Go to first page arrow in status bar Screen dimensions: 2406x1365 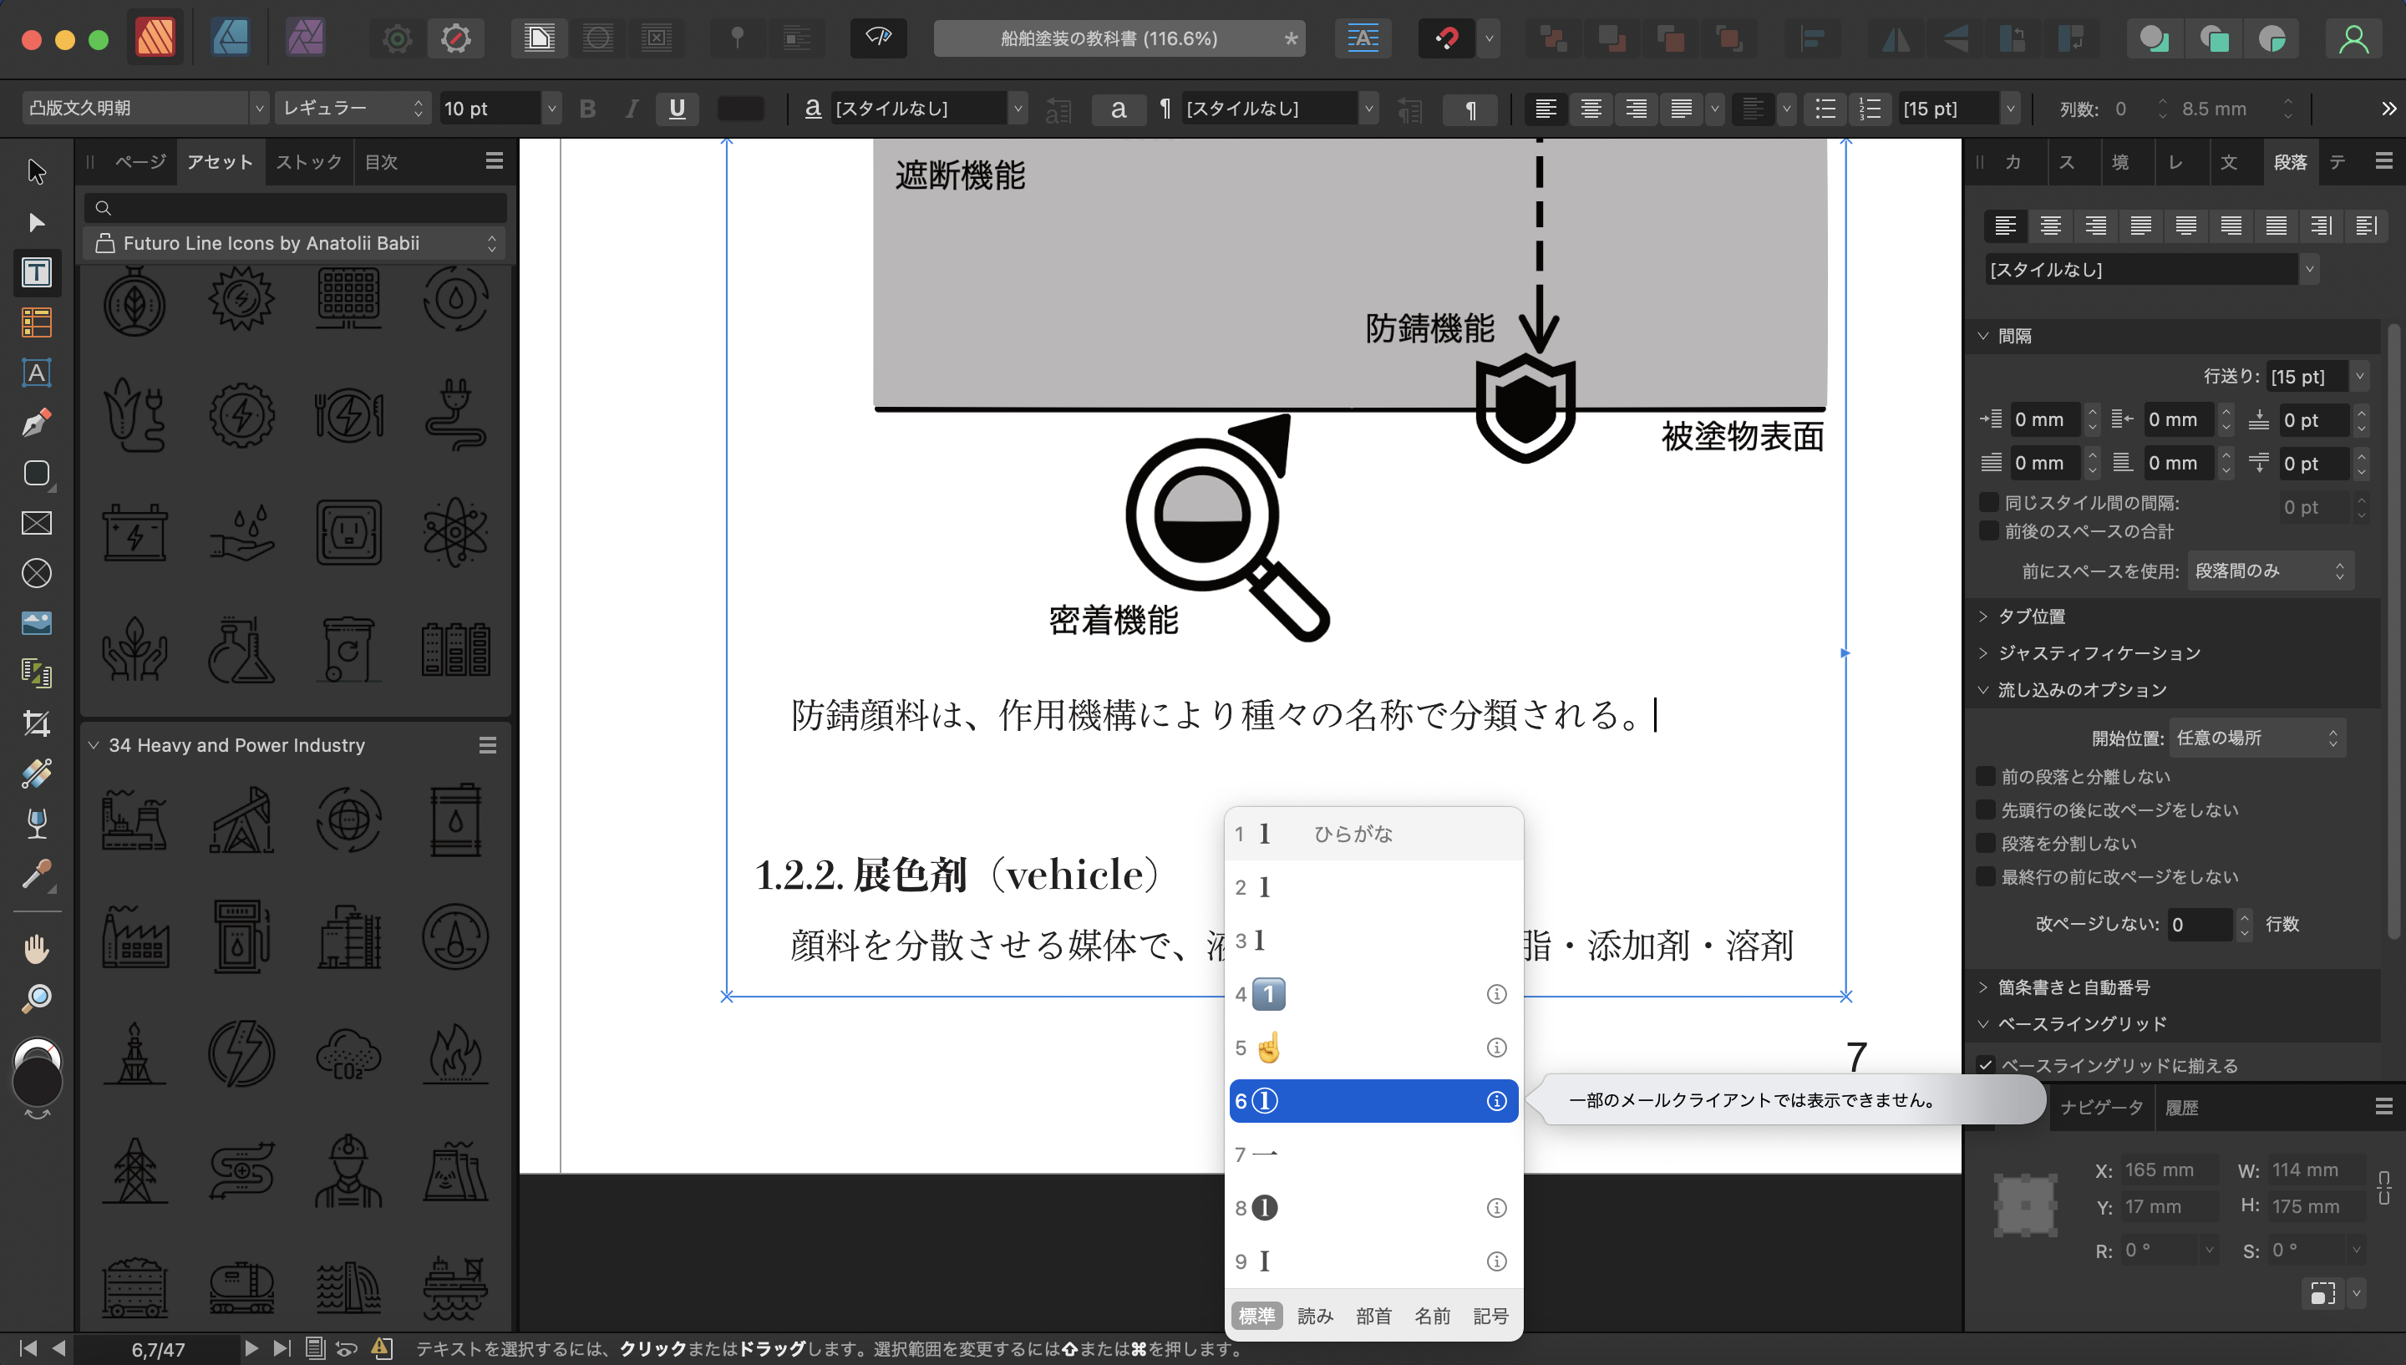pos(28,1348)
